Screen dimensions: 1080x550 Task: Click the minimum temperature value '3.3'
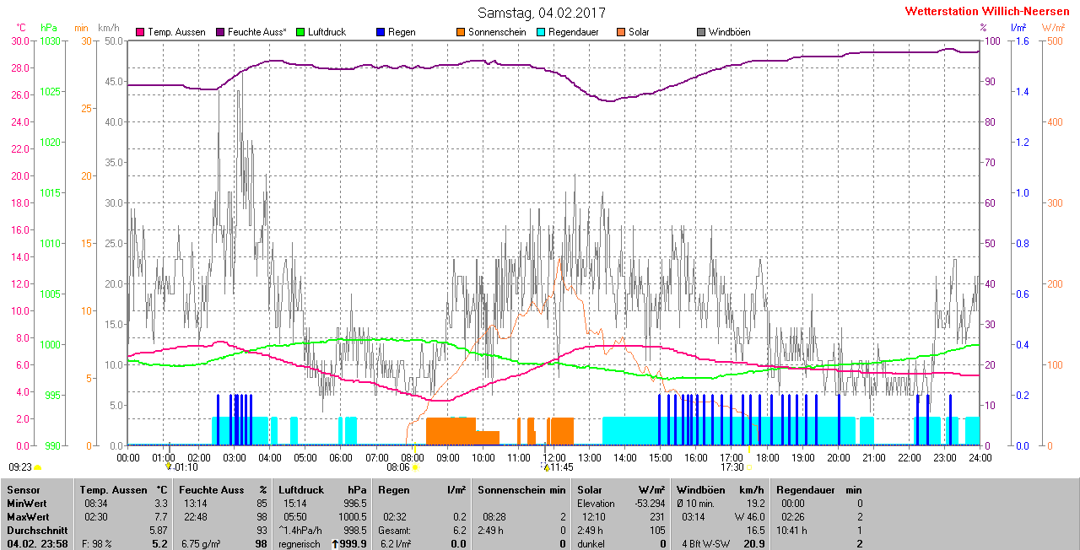pos(161,503)
